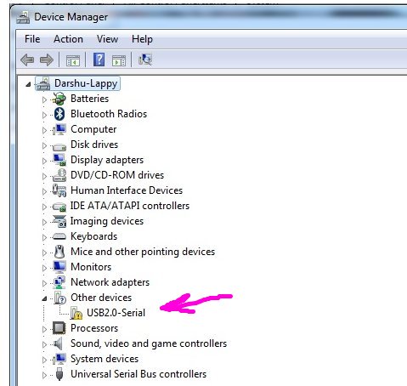407x386 pixels.
Task: Click the IDE ATA/ATAPI controllers label
Action: click(130, 206)
